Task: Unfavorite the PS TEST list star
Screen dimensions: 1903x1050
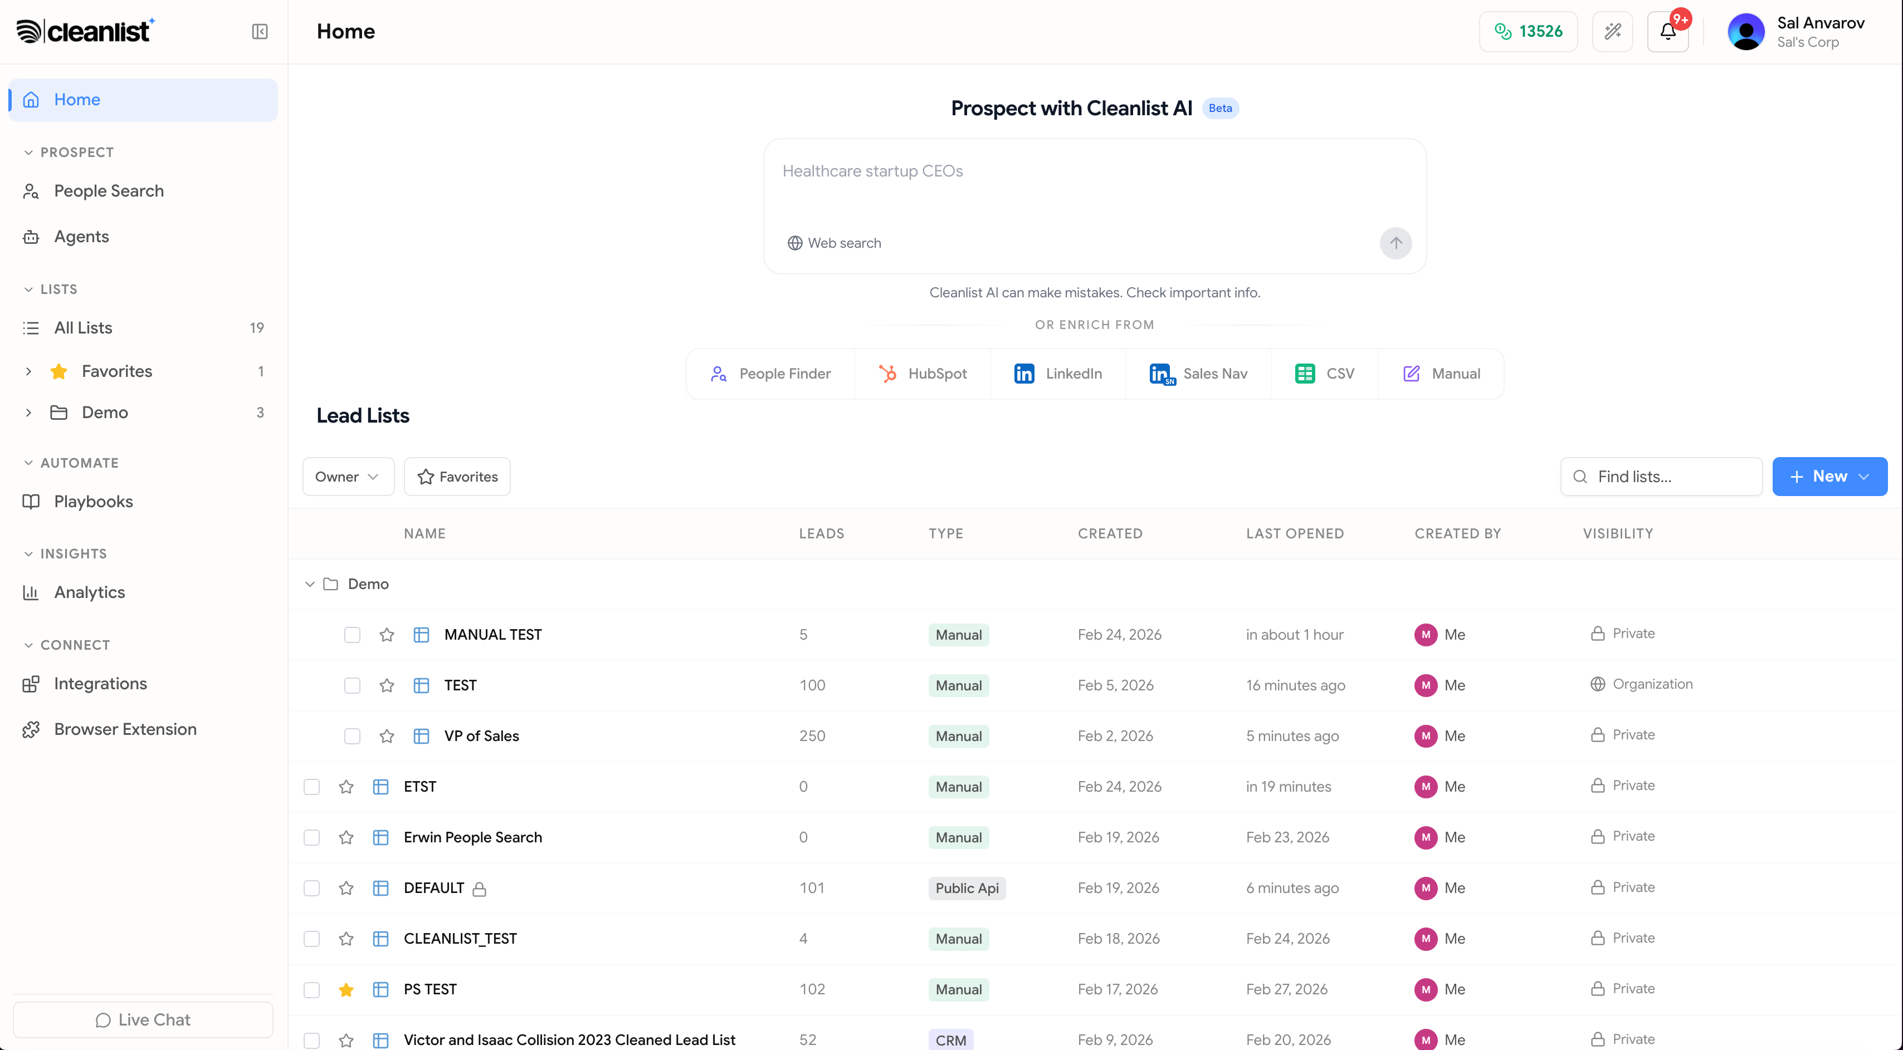Action: [x=346, y=989]
